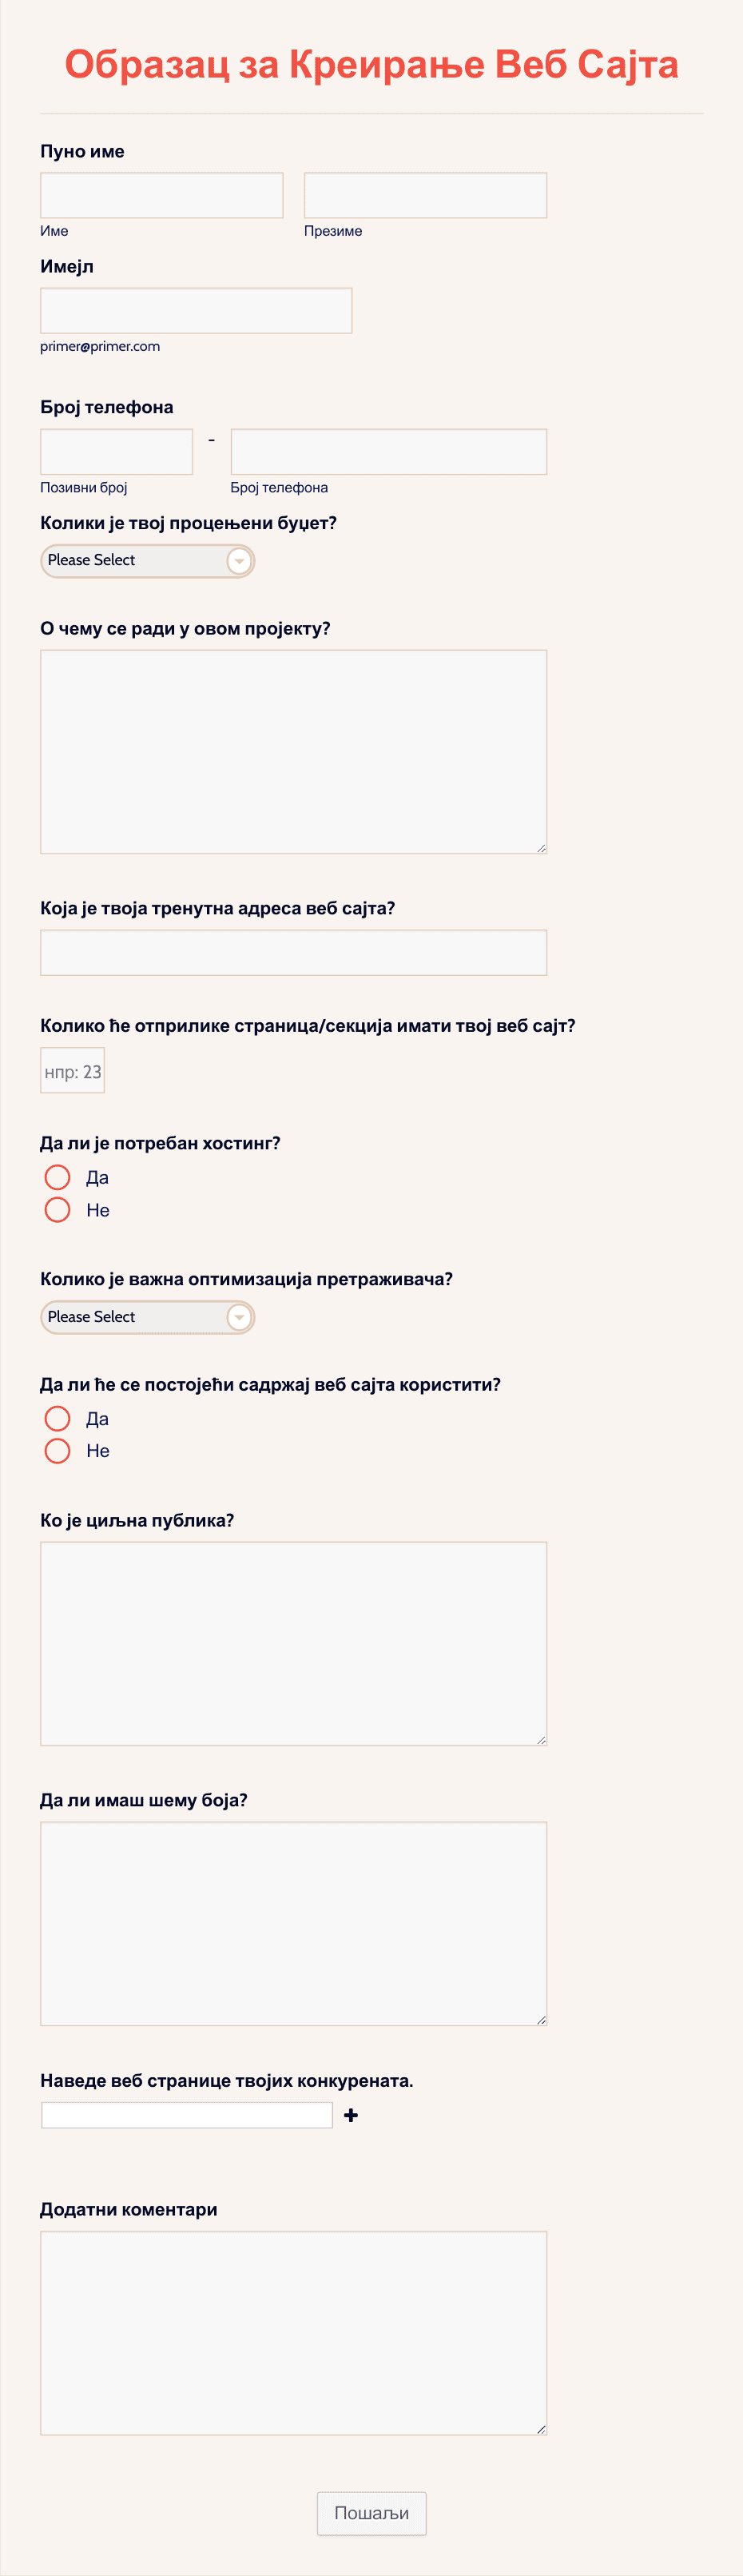743x2576 pixels.
Task: Click the Презиме last name field
Action: click(x=424, y=194)
